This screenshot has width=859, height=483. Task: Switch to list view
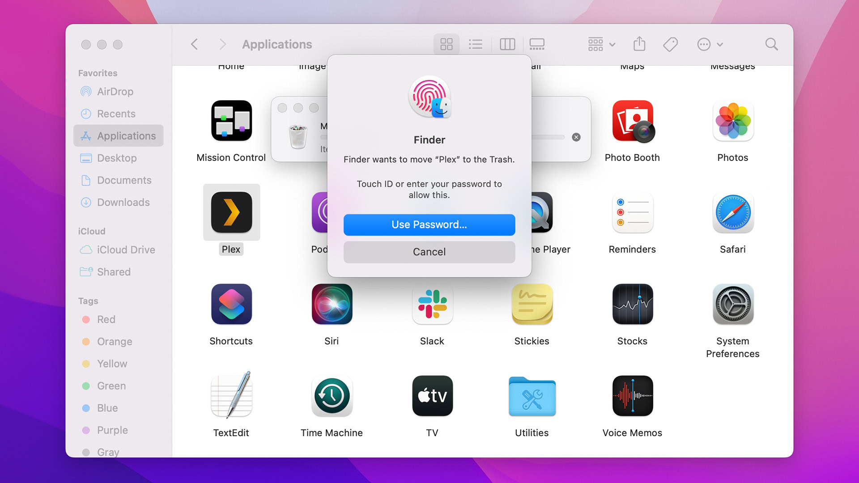point(475,44)
